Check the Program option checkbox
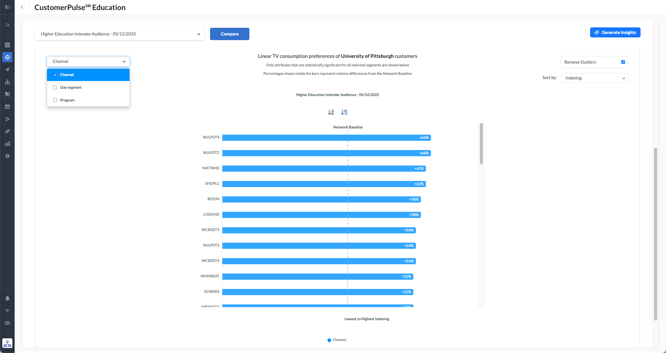The height and width of the screenshot is (353, 666). [55, 100]
